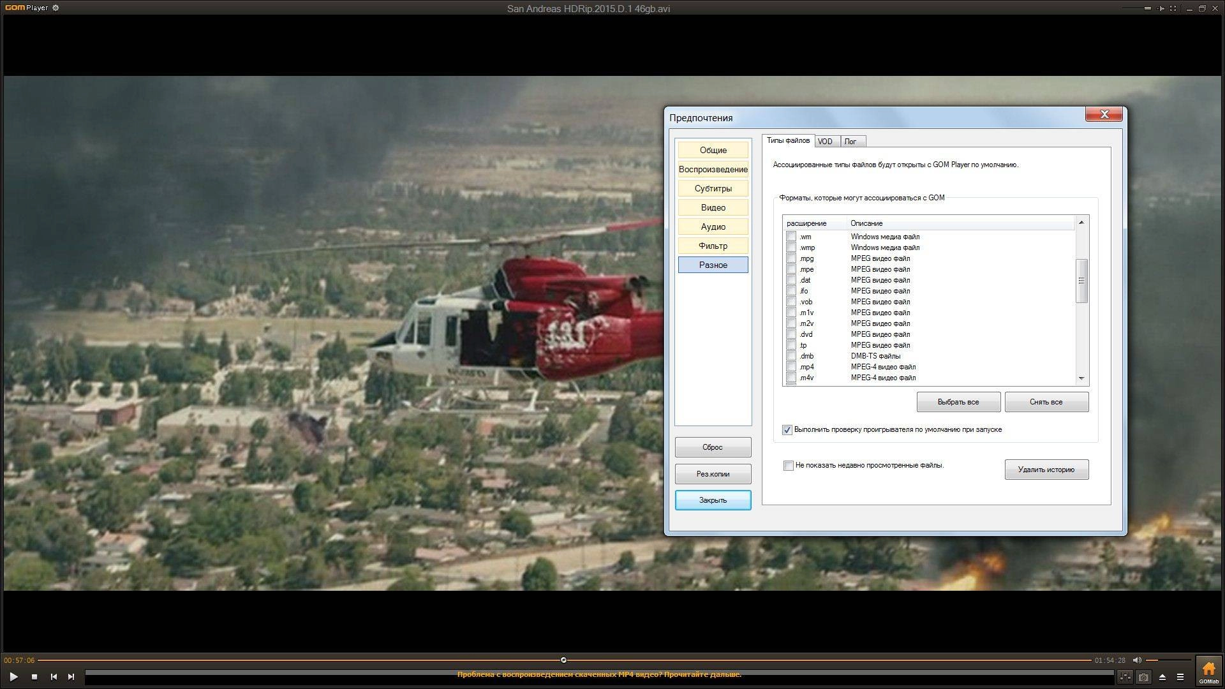1225x689 pixels.
Task: Check the .wmp extension checkbox
Action: tap(791, 248)
